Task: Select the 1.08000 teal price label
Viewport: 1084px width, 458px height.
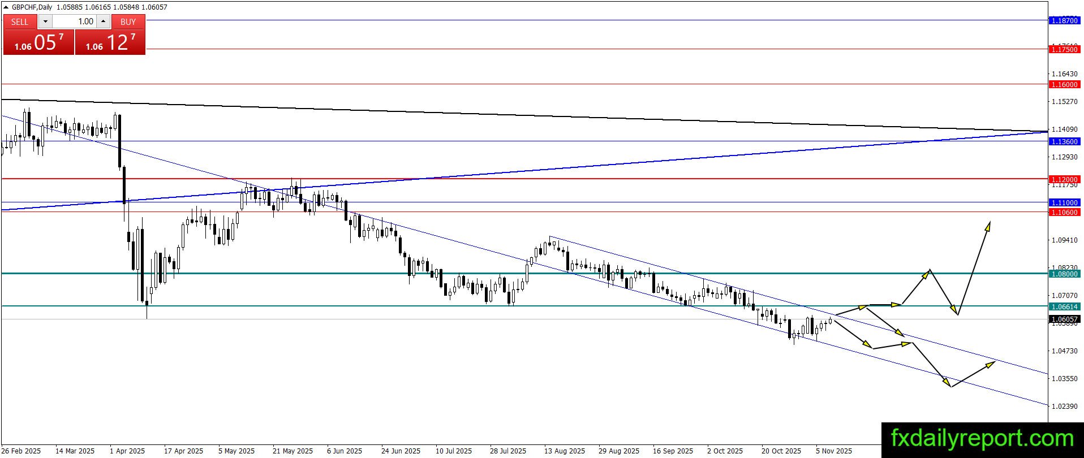Action: pyautogui.click(x=1064, y=274)
